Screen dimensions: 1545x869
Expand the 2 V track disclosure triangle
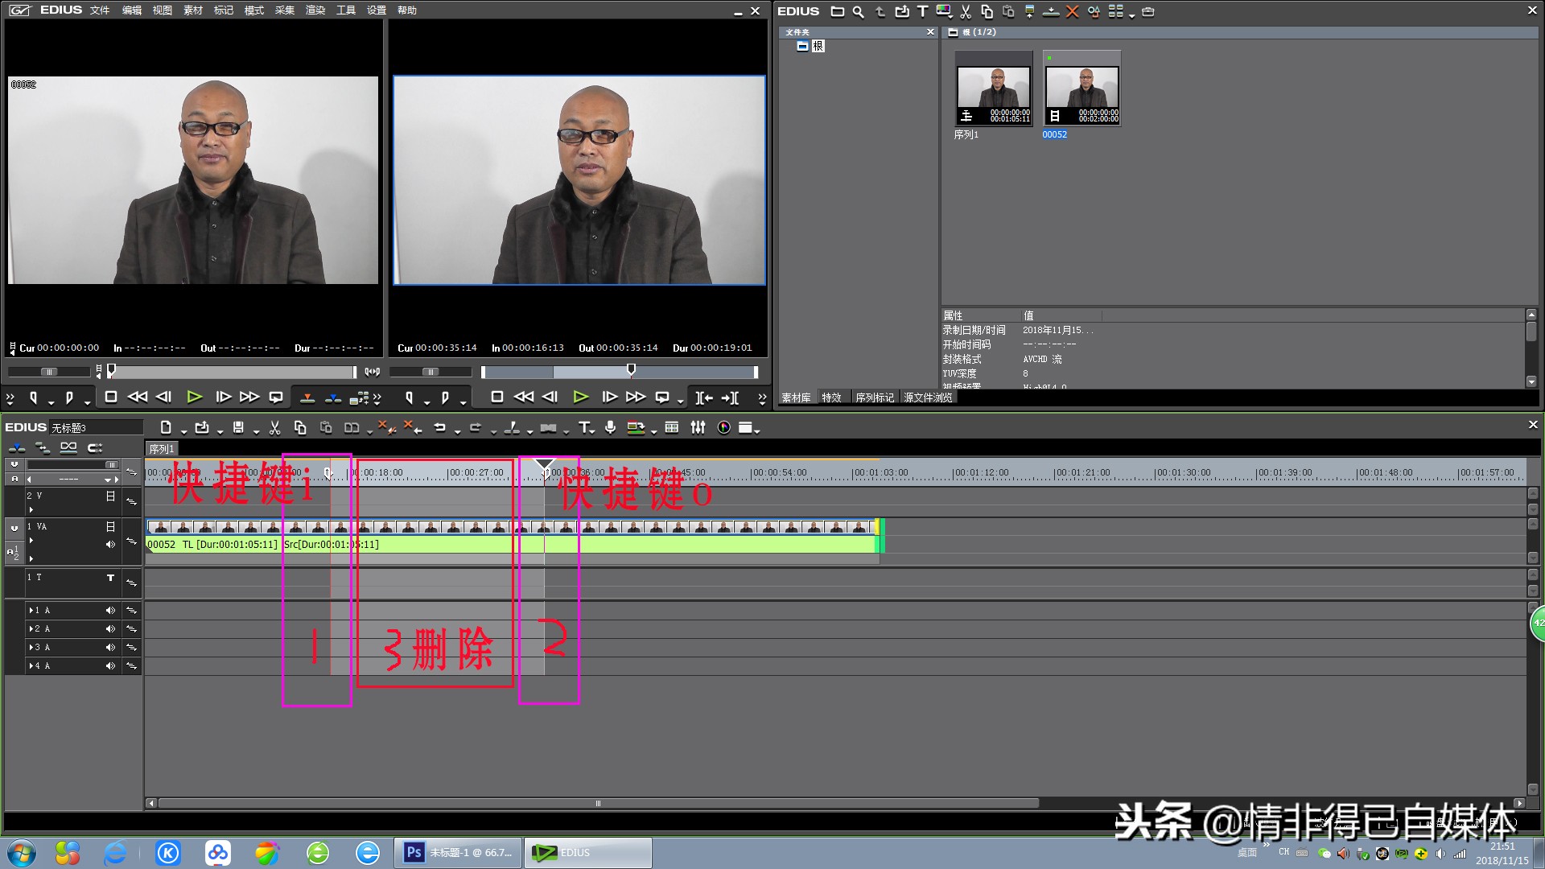[31, 509]
